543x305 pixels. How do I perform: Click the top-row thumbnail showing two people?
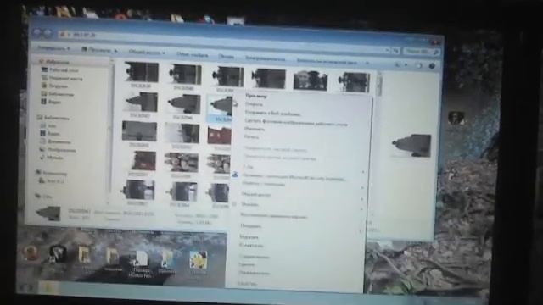(310, 81)
